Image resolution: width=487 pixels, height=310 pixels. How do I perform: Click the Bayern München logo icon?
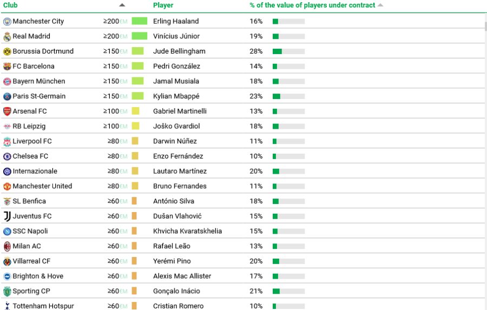coord(7,82)
